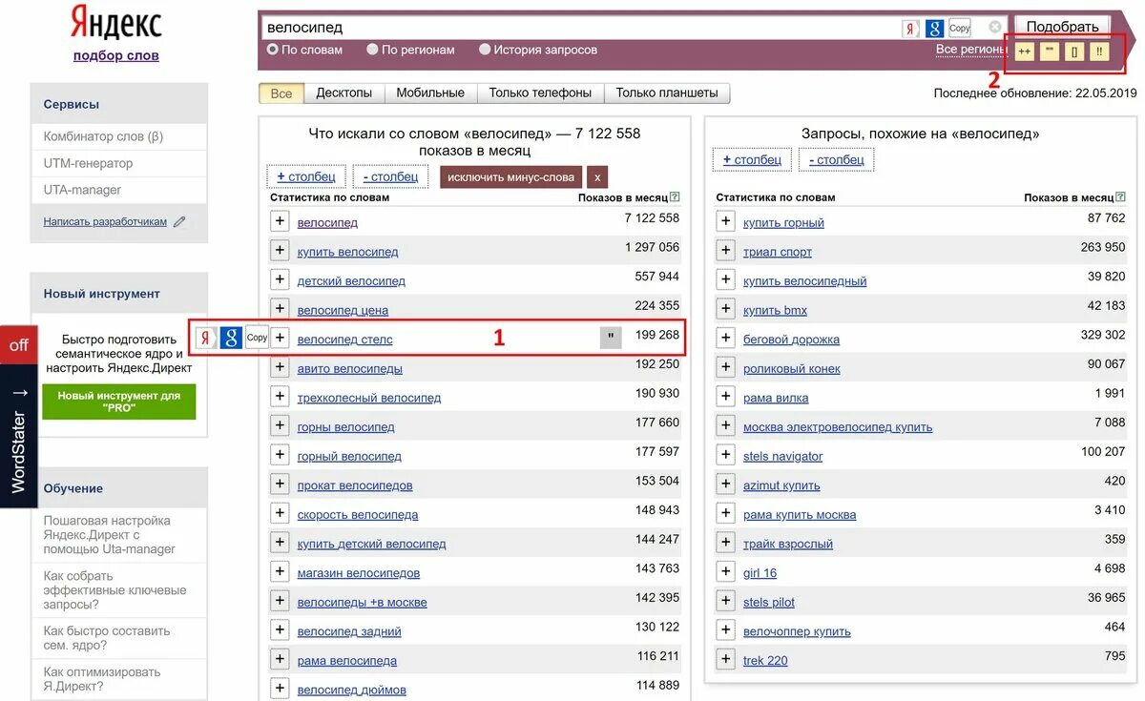Click the Google icon in the search box

[935, 29]
